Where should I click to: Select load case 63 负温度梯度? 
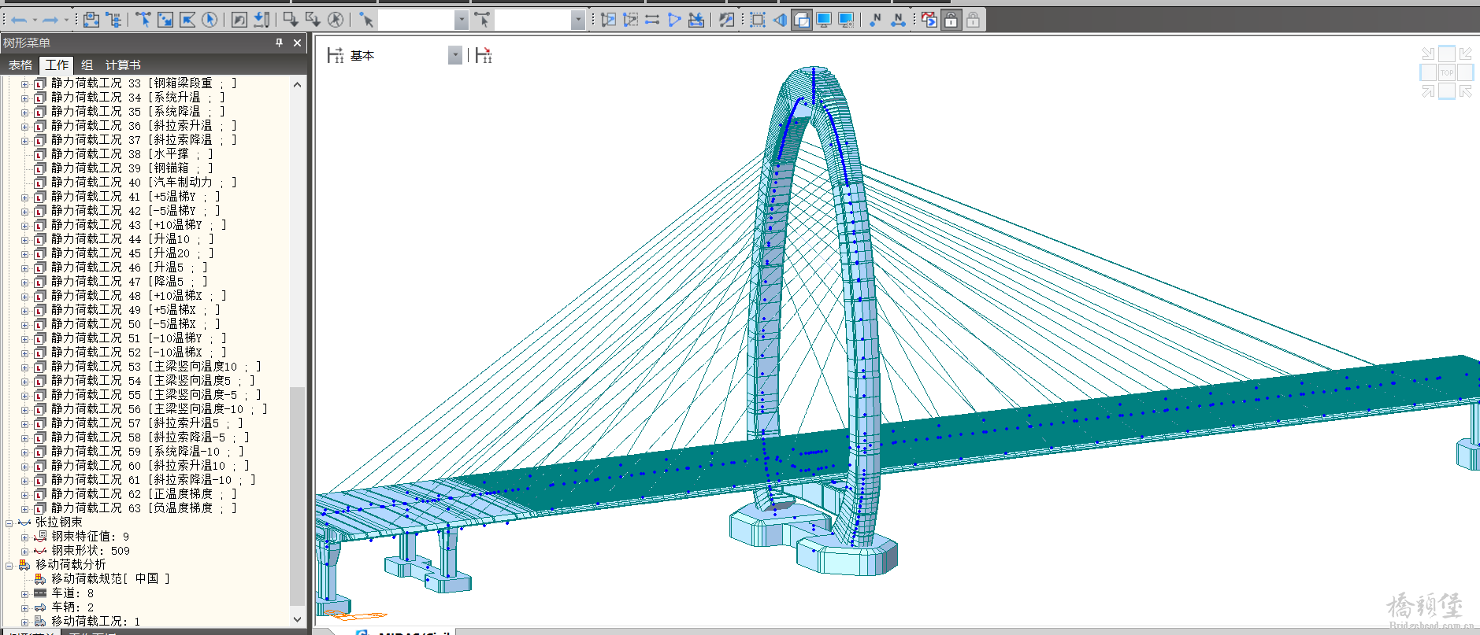point(143,508)
